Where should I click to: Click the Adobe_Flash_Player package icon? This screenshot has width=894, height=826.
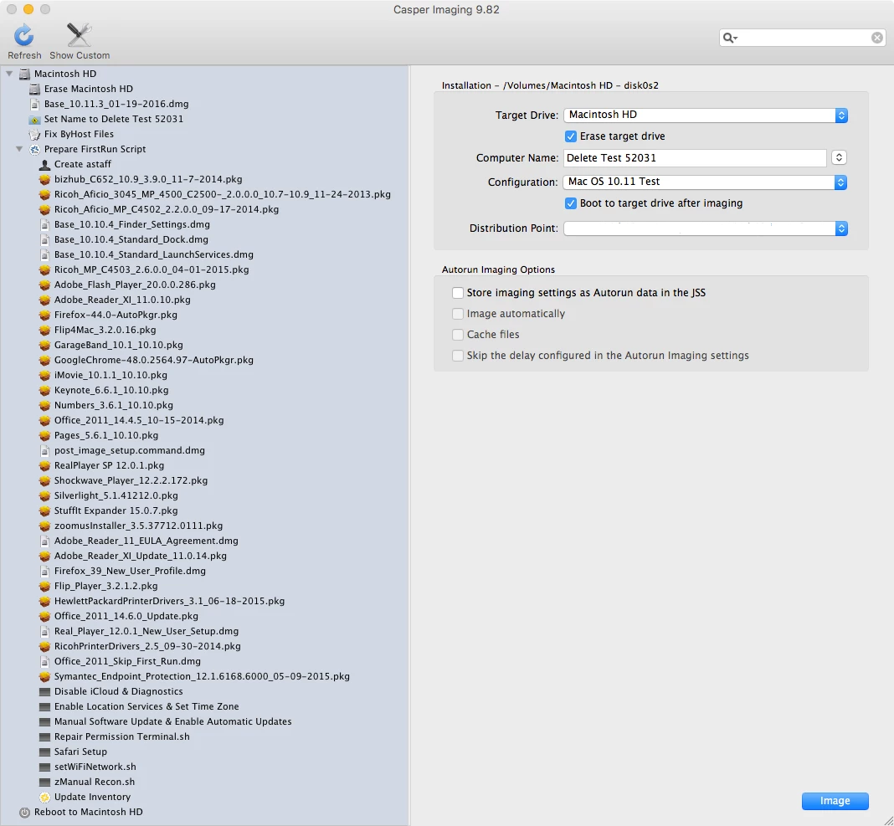(x=44, y=285)
